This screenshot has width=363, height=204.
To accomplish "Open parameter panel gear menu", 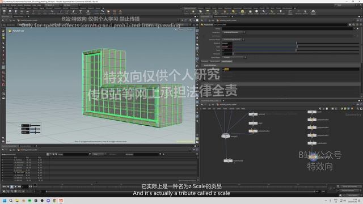I will point(350,24).
